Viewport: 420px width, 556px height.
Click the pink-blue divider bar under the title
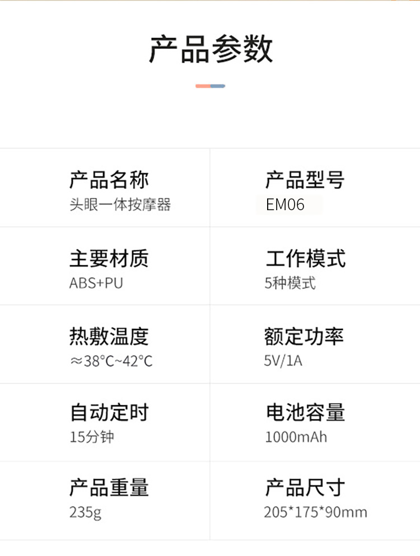point(210,86)
